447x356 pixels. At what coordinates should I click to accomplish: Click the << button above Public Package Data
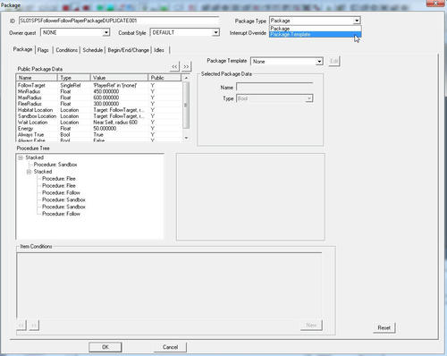(174, 66)
